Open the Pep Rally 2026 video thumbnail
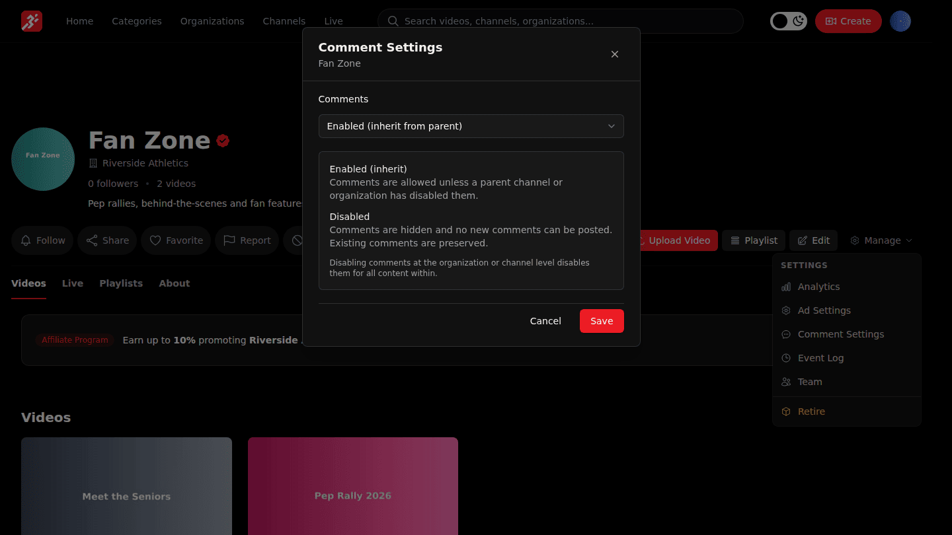The width and height of the screenshot is (952, 535). (353, 486)
